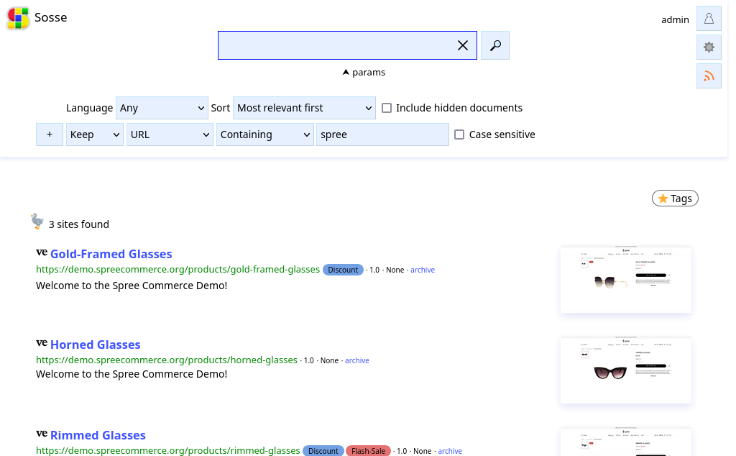The height and width of the screenshot is (456, 736).
Task: Open the Sort dropdown Most relevant first
Action: point(304,108)
